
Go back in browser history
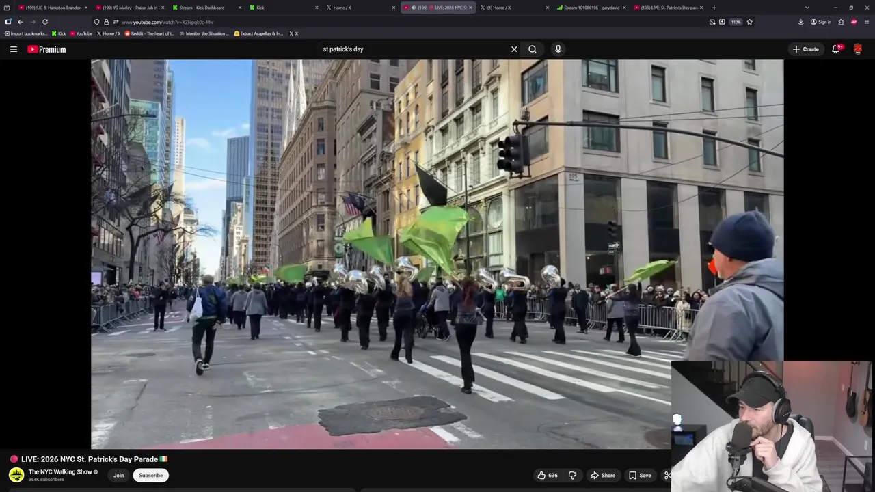tap(20, 22)
